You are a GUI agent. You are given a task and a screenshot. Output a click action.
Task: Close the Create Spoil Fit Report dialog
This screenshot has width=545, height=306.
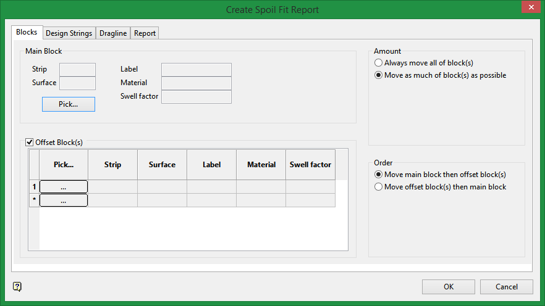coord(530,7)
